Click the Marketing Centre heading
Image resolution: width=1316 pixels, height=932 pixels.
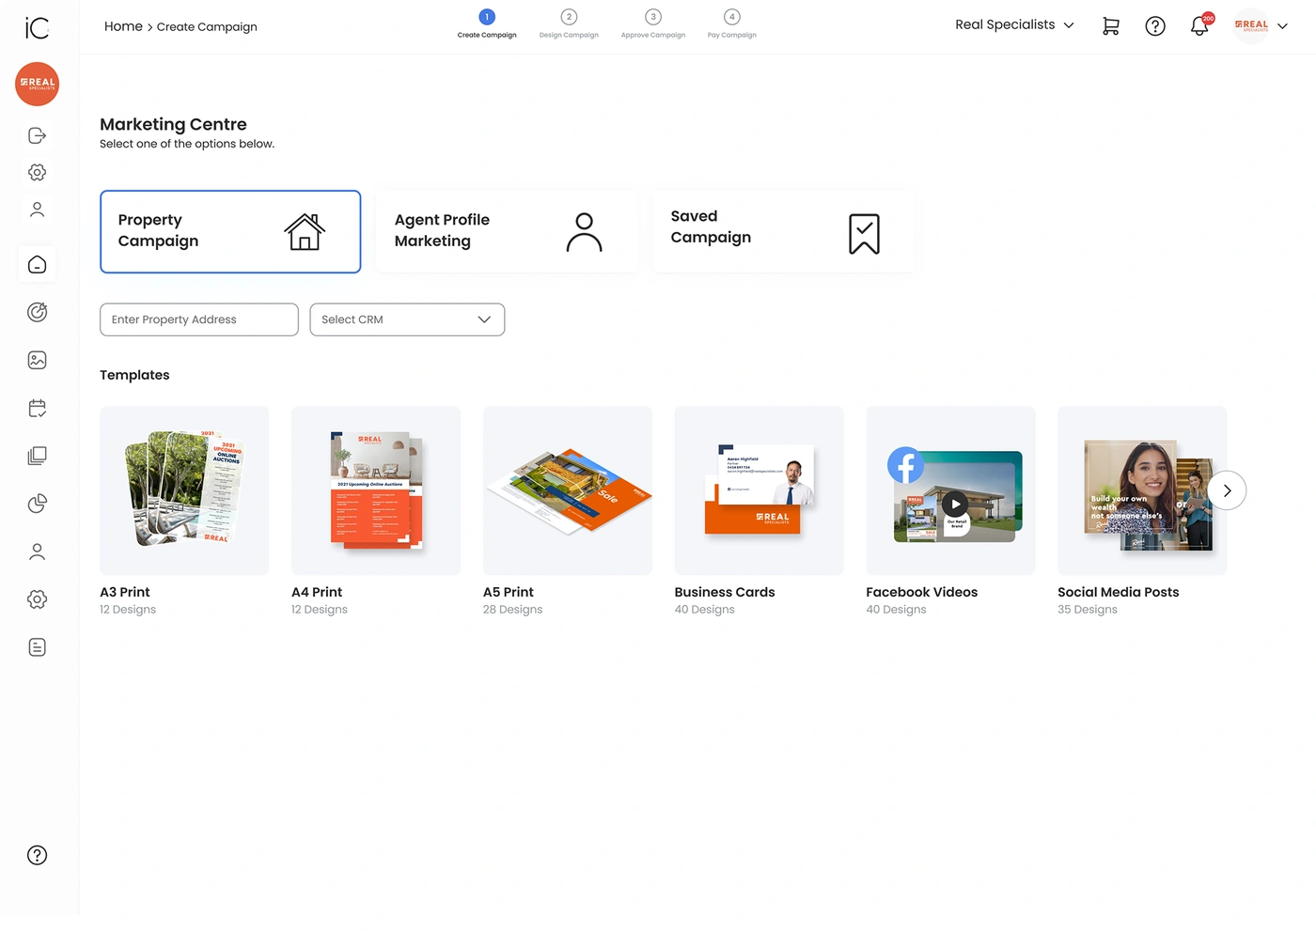[x=173, y=124]
